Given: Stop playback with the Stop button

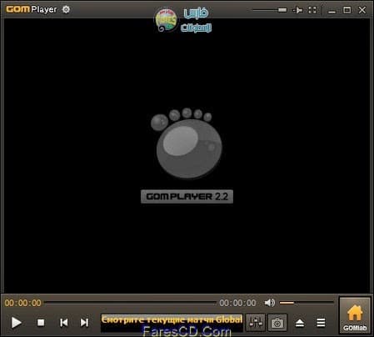Looking at the screenshot, I should 41,323.
